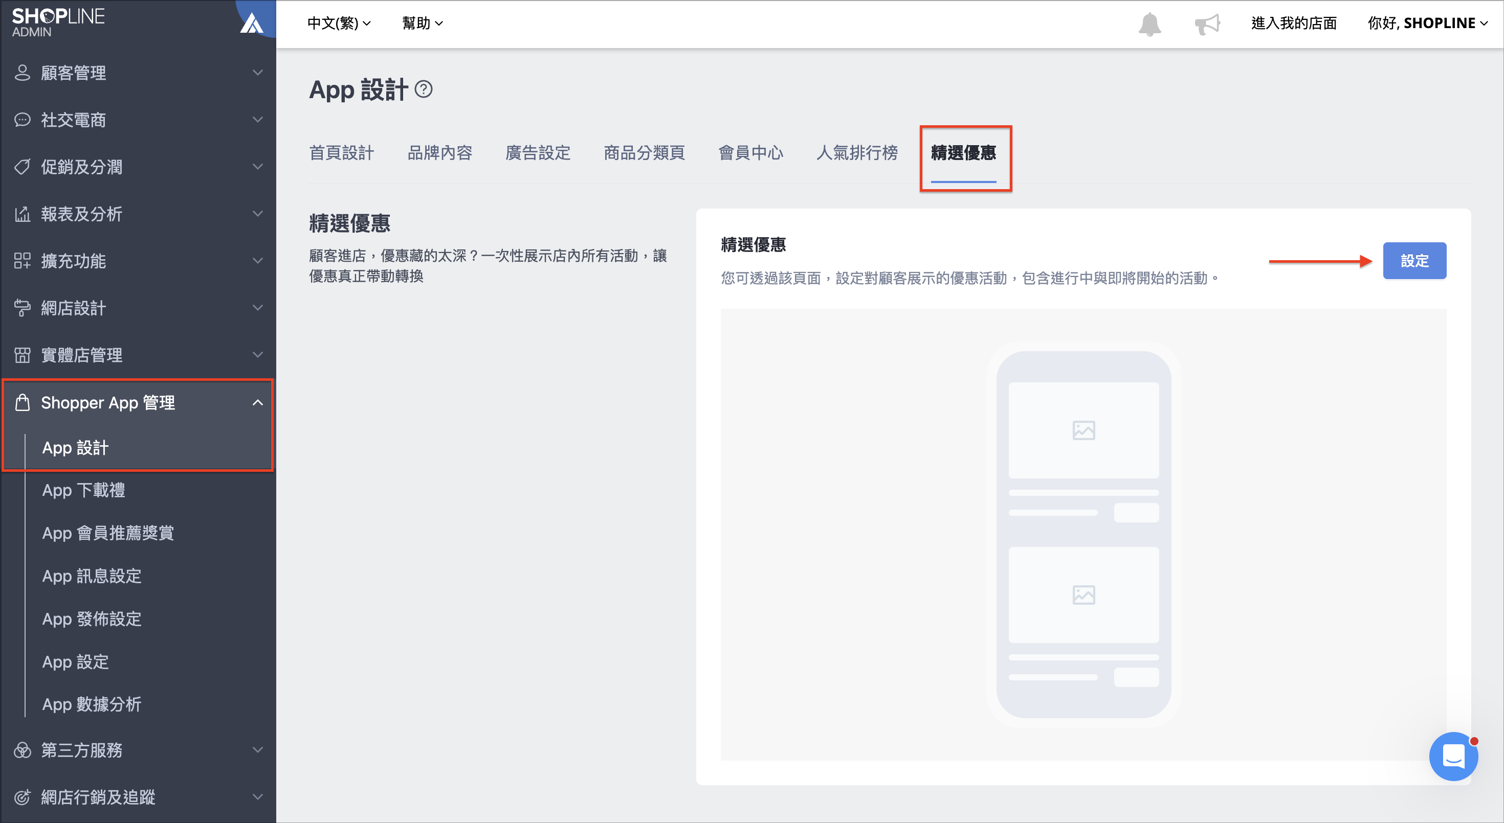Open App 發佈設定 in the sidebar
The image size is (1504, 823).
(92, 619)
